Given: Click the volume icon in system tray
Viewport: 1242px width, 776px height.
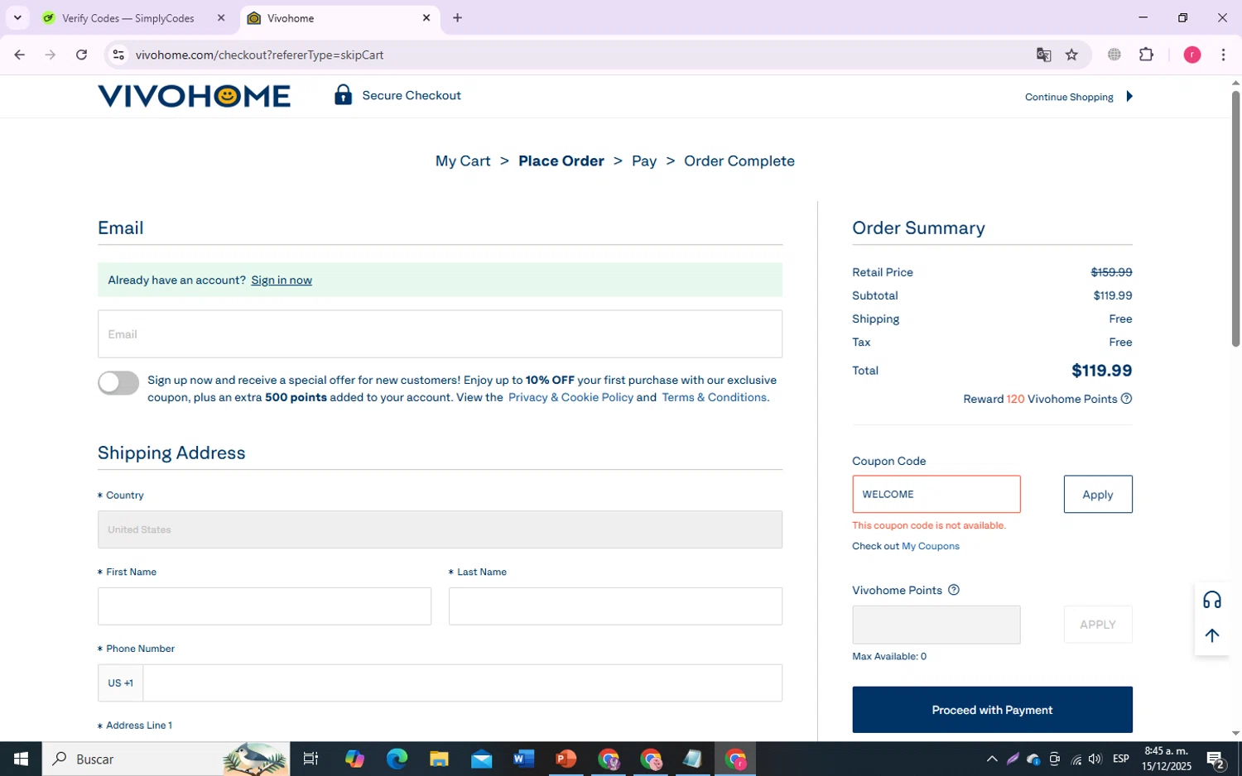Looking at the screenshot, I should coord(1095,759).
